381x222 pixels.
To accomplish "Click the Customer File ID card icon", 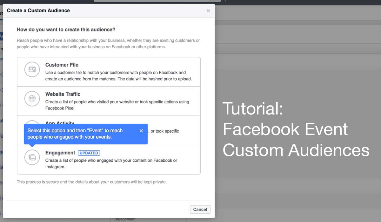I will click(32, 69).
